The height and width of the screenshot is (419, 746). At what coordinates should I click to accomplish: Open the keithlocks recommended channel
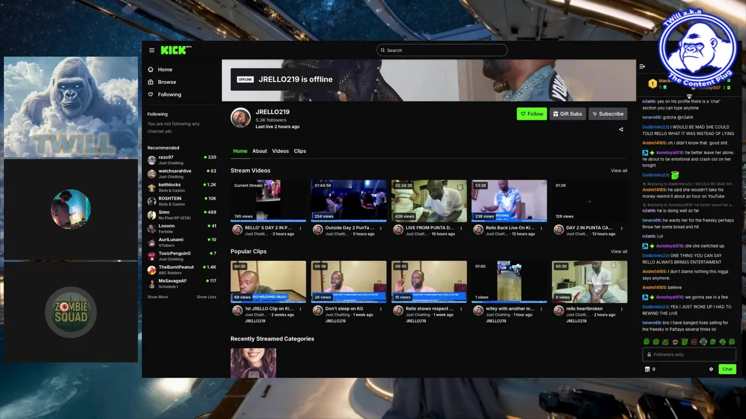181,187
